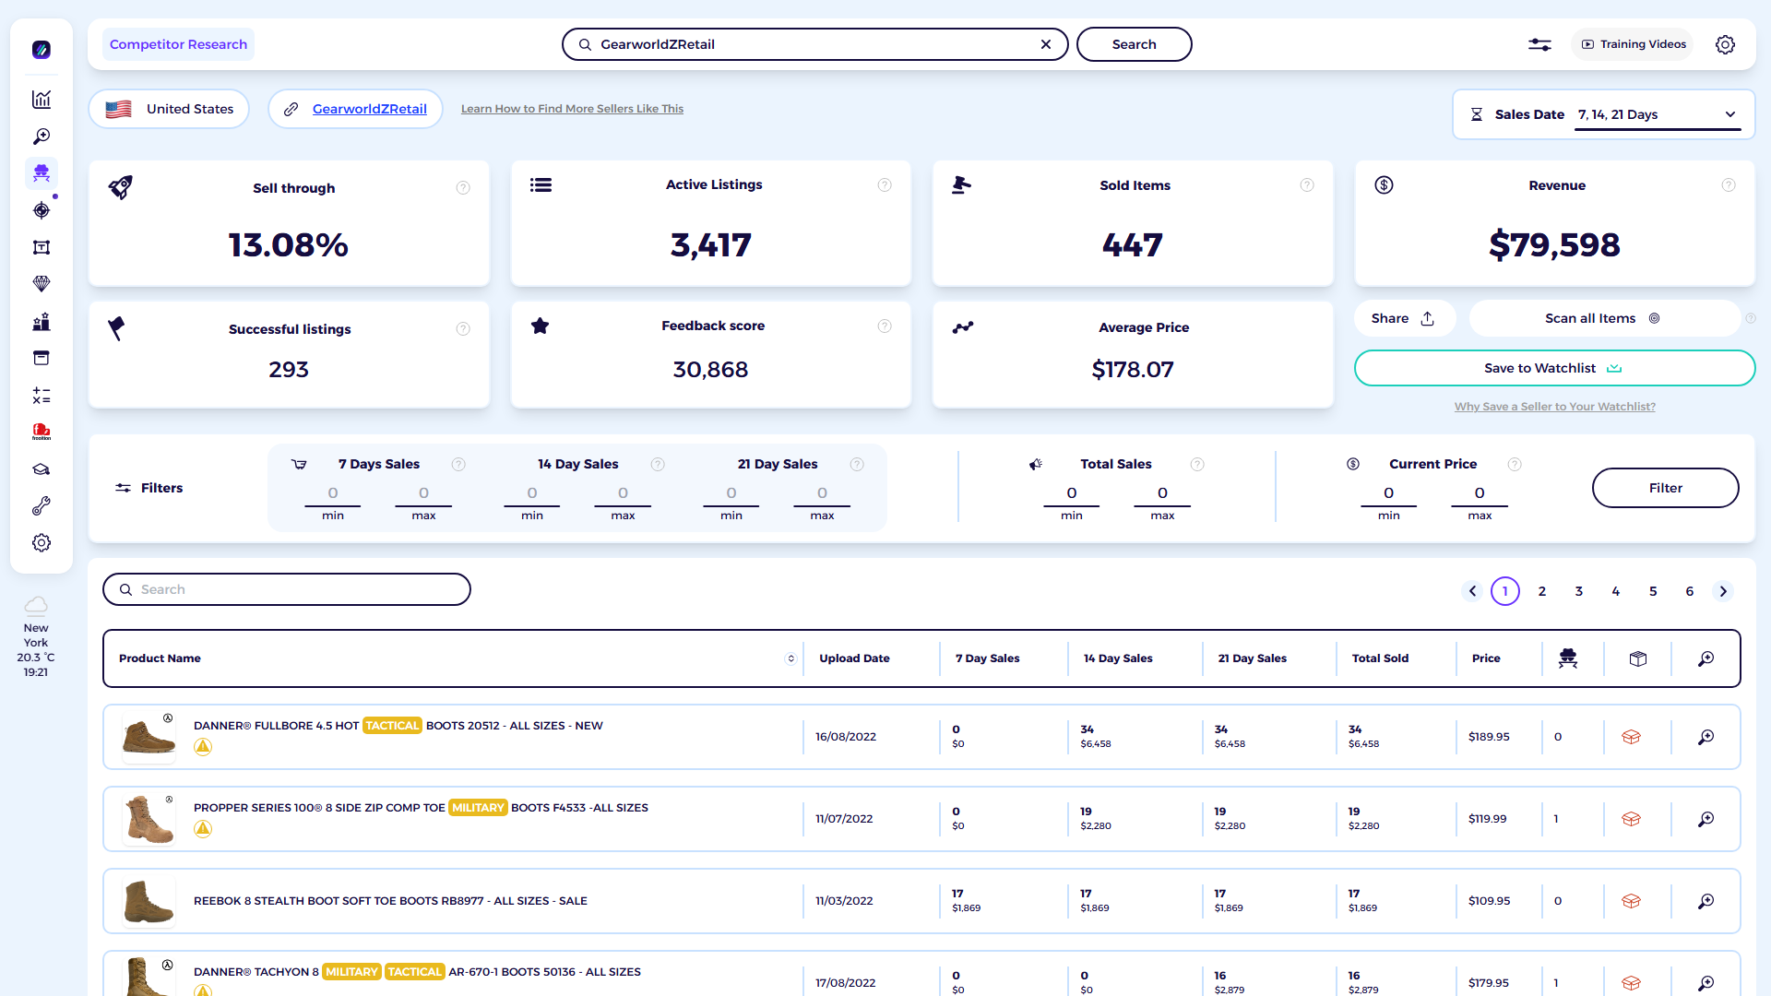
Task: Click the Search button
Action: [1134, 44]
